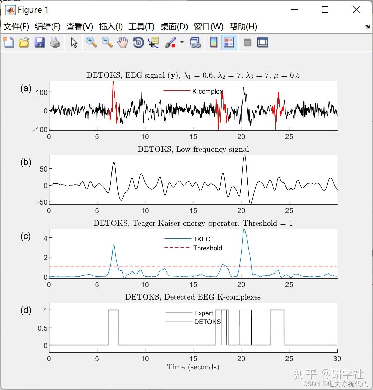373x390 pixels.
Task: Open the 工具(T) menu
Action: pos(141,27)
